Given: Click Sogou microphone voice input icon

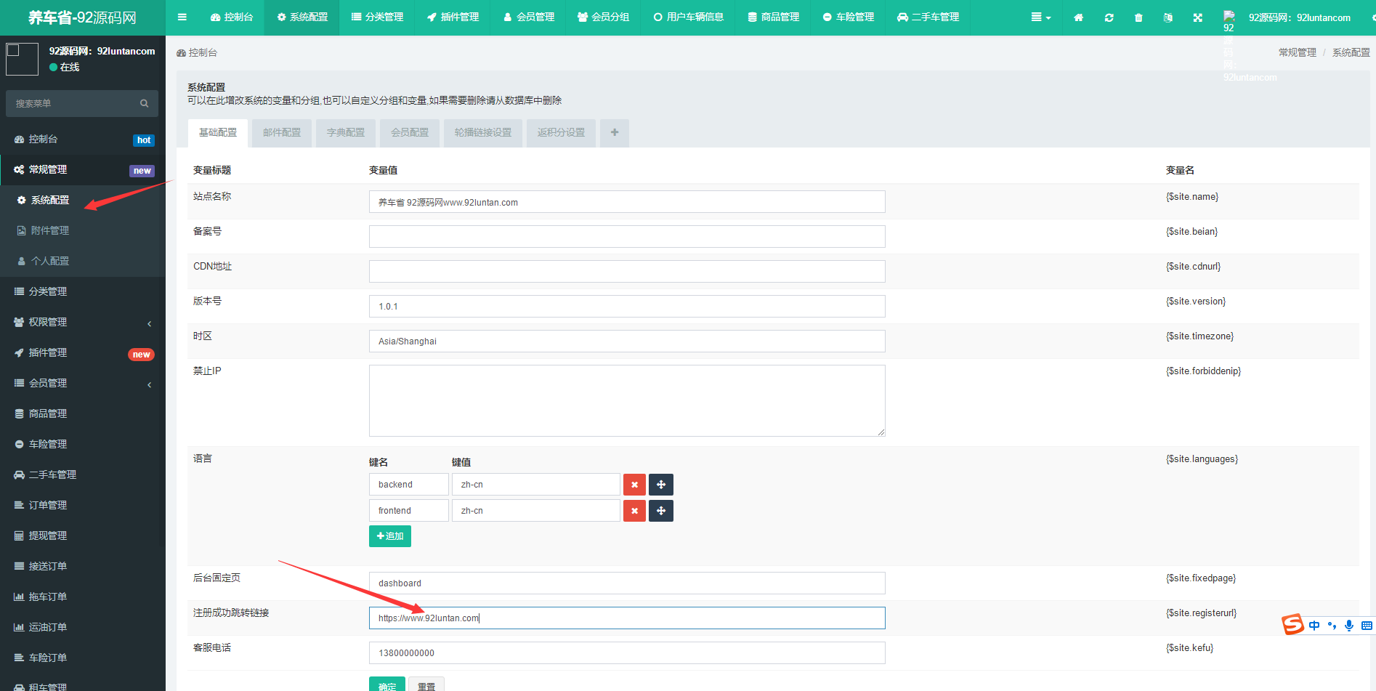Looking at the screenshot, I should coord(1349,626).
